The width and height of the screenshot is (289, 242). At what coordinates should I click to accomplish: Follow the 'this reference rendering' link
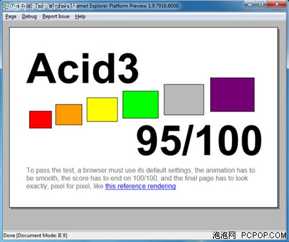tap(140, 186)
